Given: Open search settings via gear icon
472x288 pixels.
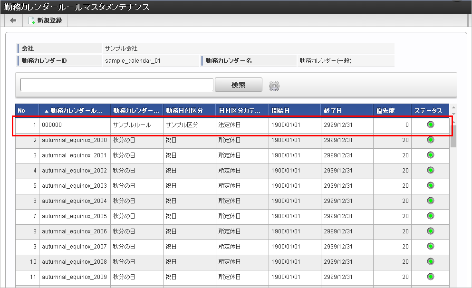Looking at the screenshot, I should click(274, 86).
